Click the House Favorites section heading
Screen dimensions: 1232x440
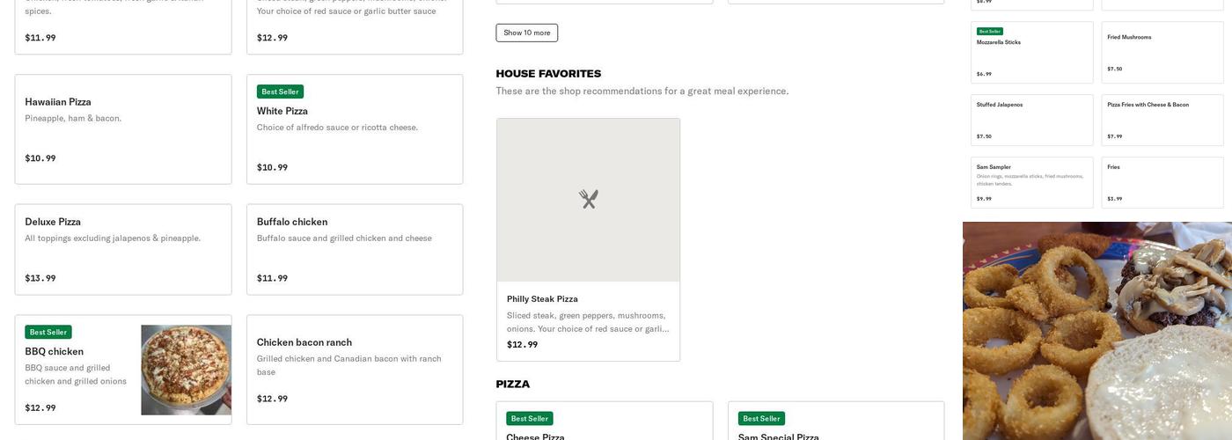click(x=548, y=74)
